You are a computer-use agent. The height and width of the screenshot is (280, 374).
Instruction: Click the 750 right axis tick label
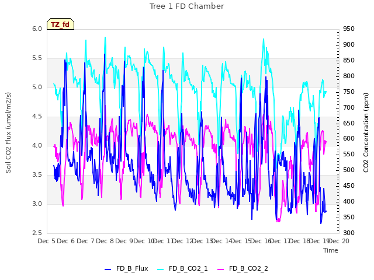click(x=349, y=92)
